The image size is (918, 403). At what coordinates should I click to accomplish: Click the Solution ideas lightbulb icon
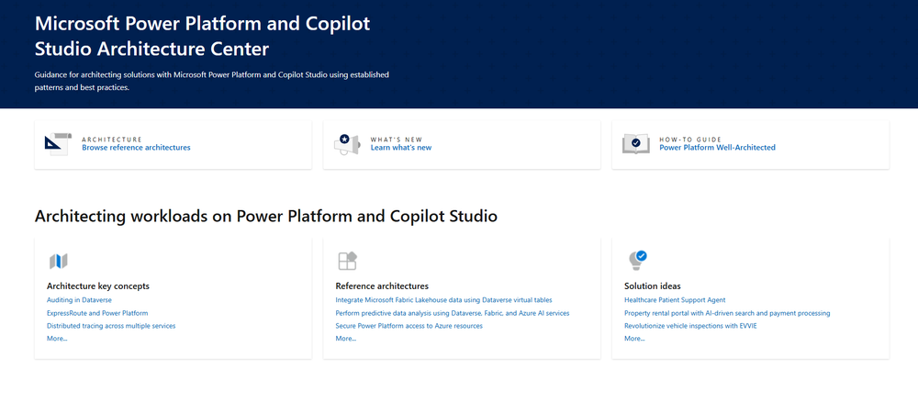pos(637,259)
